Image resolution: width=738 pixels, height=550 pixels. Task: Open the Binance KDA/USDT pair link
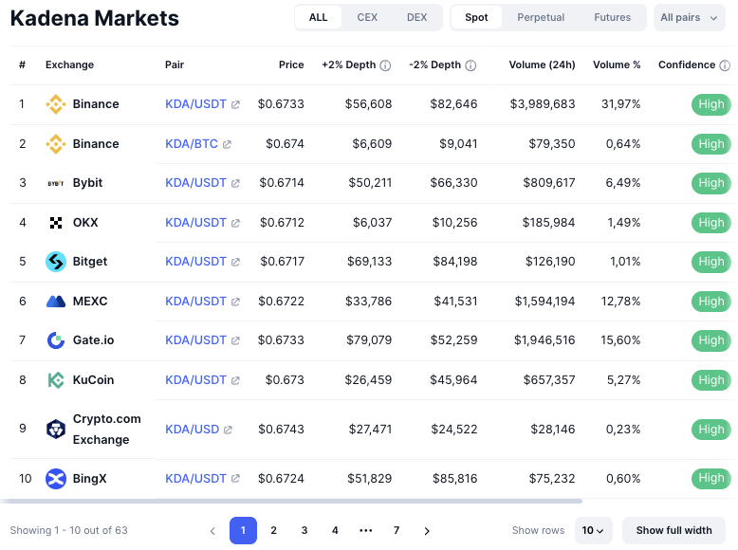(x=195, y=104)
